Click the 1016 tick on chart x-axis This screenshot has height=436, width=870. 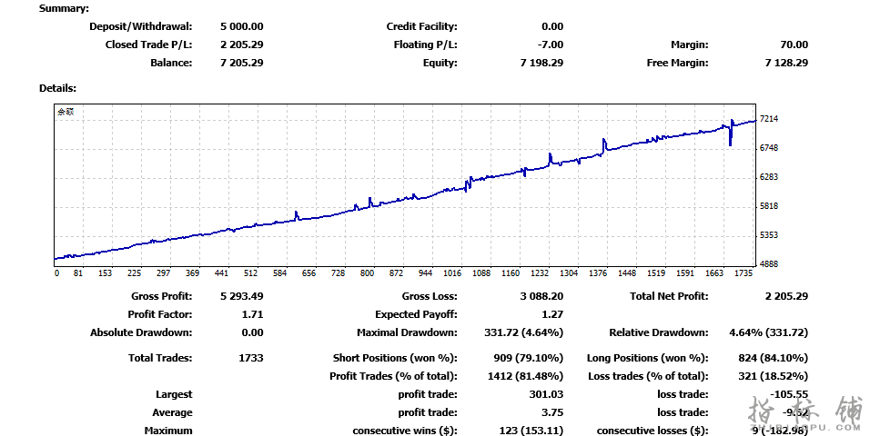[x=452, y=273]
